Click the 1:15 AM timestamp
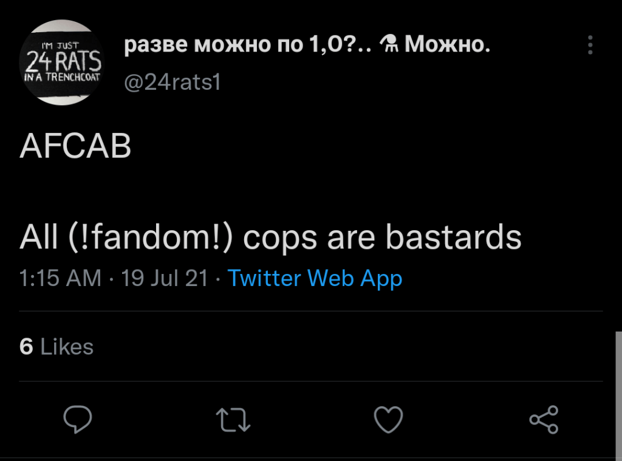This screenshot has width=622, height=461. 60,278
